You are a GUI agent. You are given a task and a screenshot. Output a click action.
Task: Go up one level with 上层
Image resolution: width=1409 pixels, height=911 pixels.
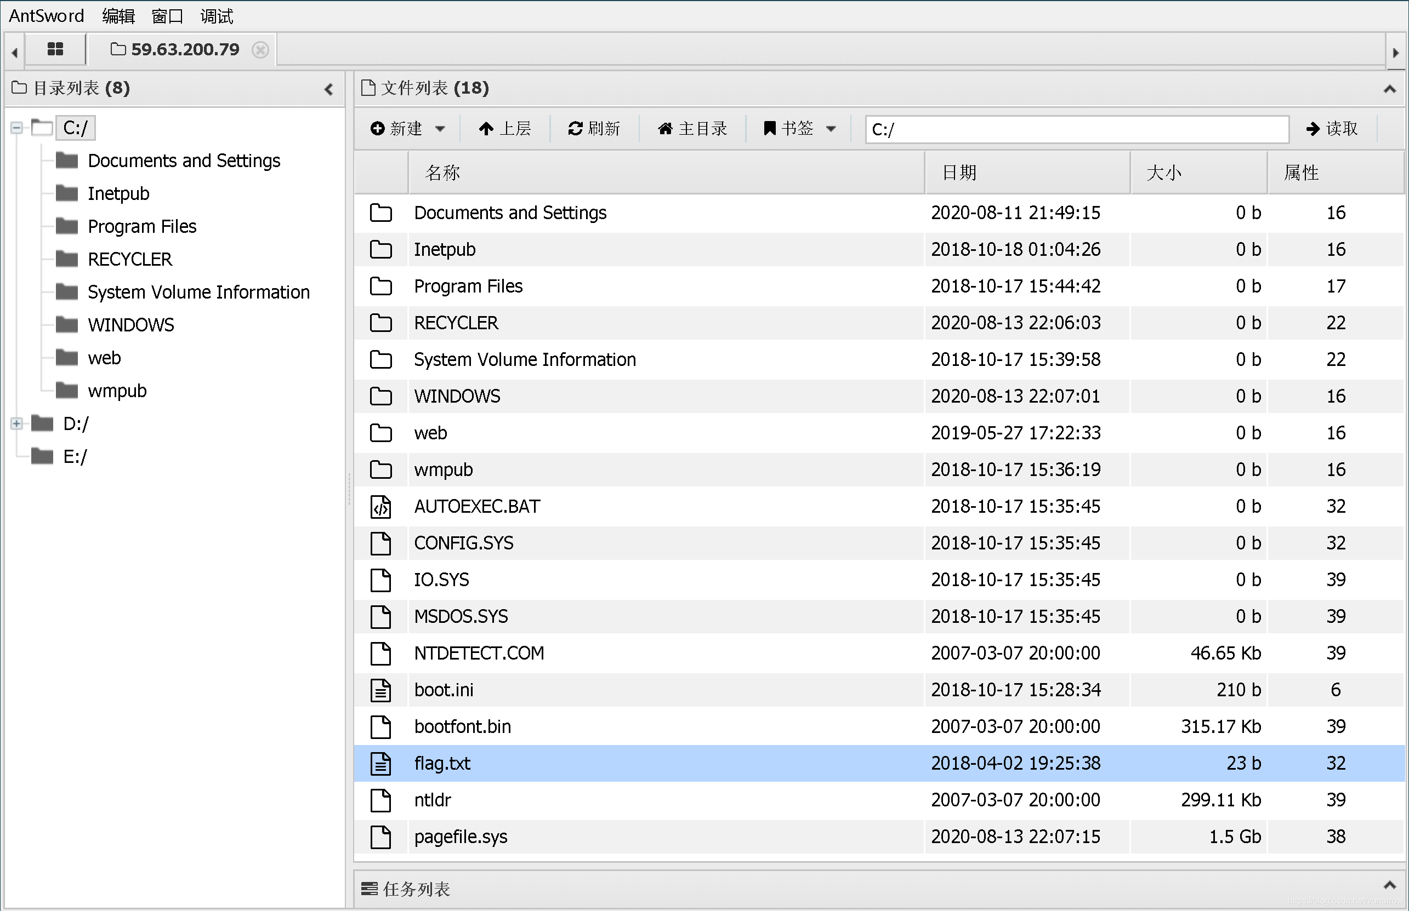(504, 128)
